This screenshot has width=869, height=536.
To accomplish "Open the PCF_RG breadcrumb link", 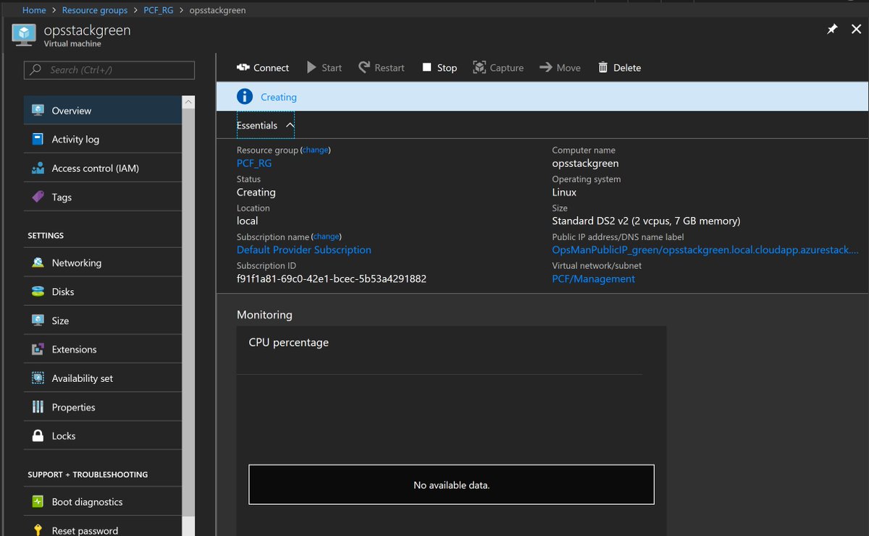I will (x=159, y=11).
